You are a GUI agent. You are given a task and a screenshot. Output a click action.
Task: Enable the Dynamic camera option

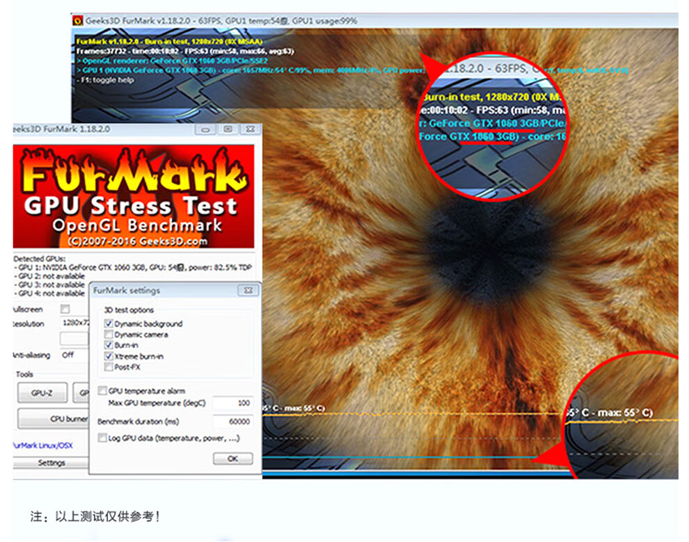pyautogui.click(x=109, y=335)
